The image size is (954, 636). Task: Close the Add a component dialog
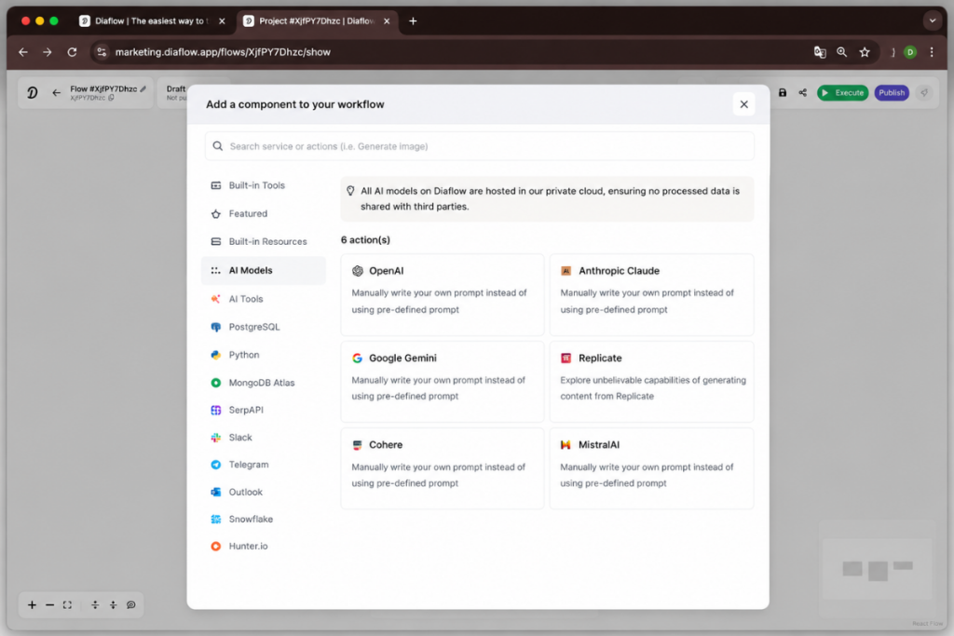click(743, 104)
